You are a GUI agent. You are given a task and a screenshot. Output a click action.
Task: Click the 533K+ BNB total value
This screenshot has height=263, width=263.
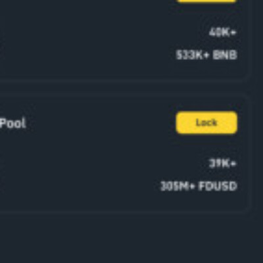click(x=206, y=55)
